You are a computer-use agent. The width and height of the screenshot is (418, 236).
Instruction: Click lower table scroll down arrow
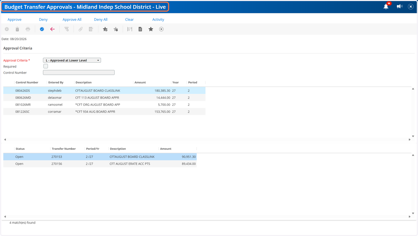pyautogui.click(x=413, y=213)
